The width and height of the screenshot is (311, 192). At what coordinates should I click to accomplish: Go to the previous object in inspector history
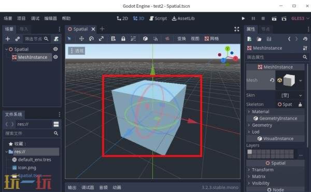point(289,39)
